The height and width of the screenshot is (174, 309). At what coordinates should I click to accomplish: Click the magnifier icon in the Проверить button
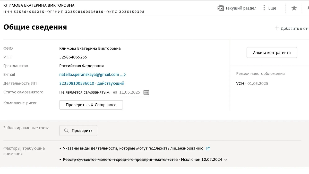click(x=66, y=130)
